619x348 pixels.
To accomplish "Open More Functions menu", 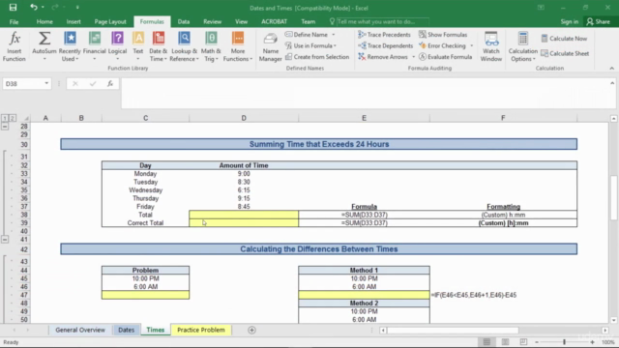I will point(238,46).
